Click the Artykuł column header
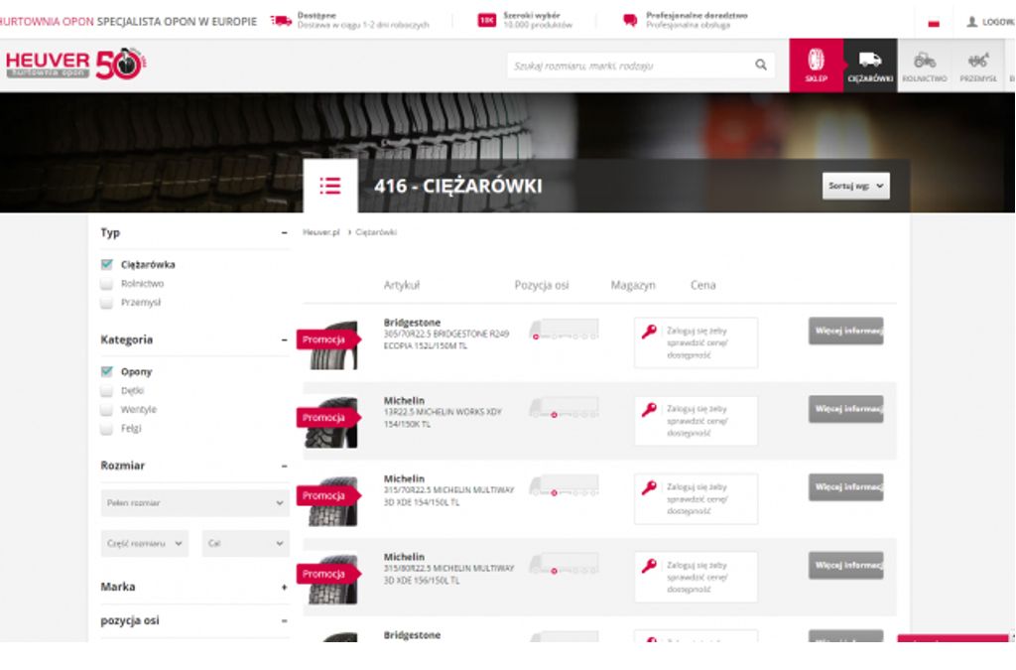Image resolution: width=1016 pixels, height=670 pixels. [402, 285]
